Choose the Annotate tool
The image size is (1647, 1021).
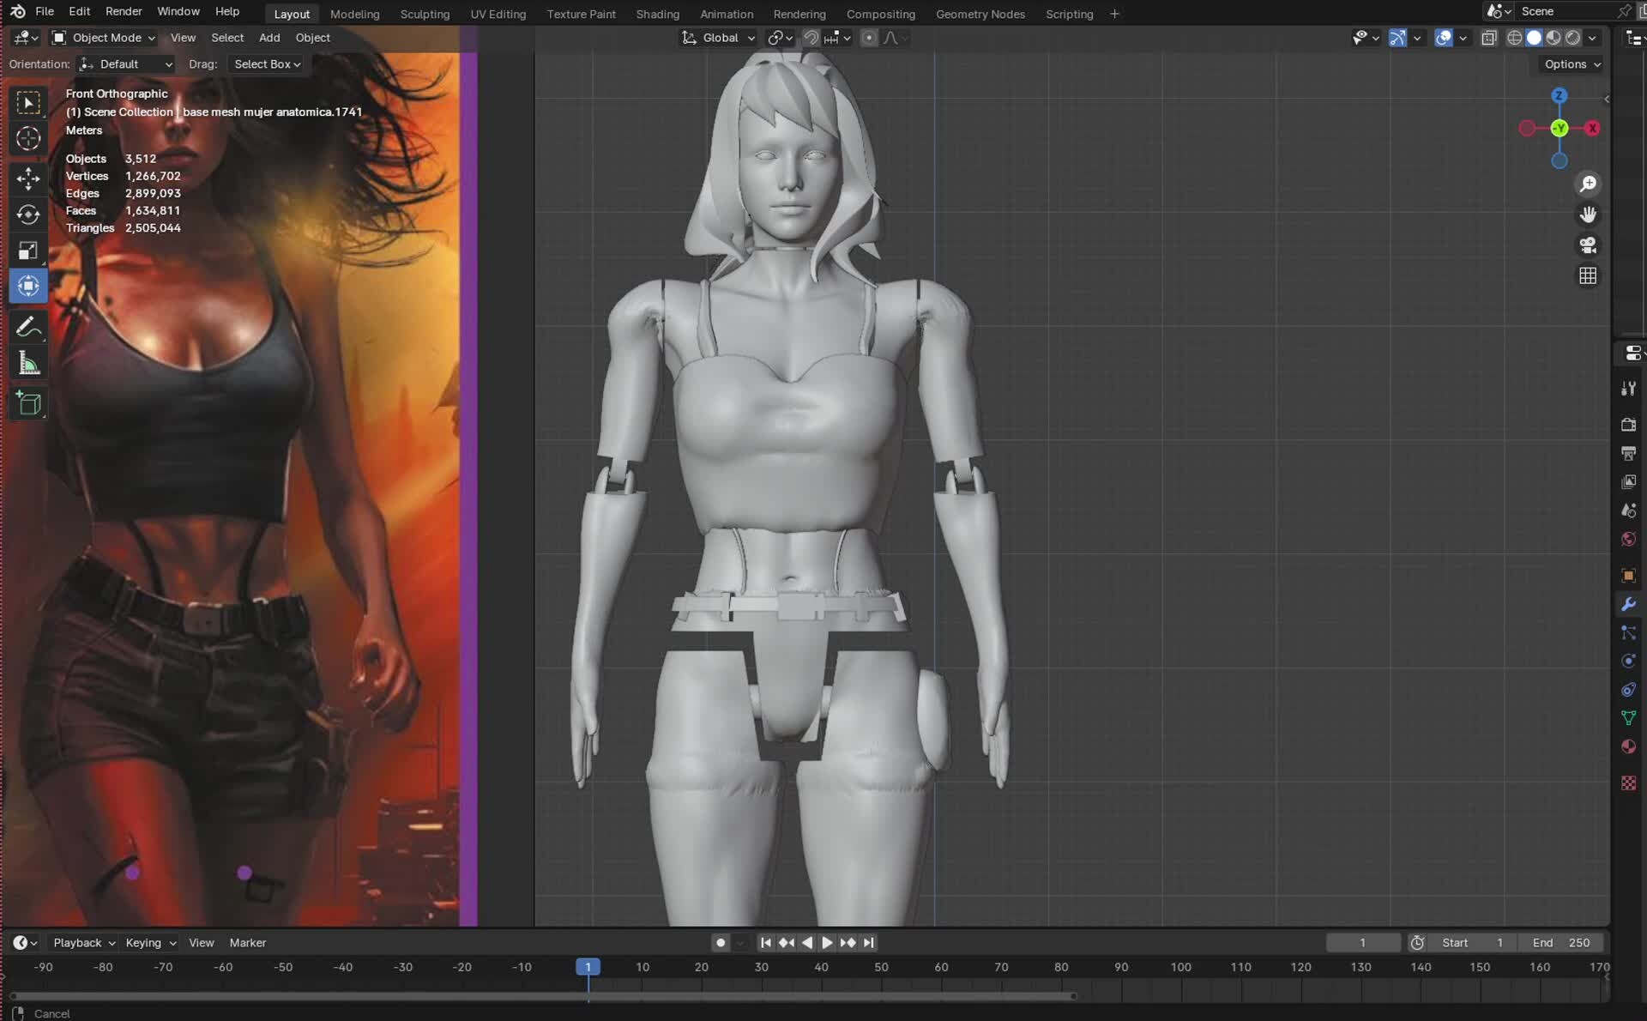click(28, 327)
